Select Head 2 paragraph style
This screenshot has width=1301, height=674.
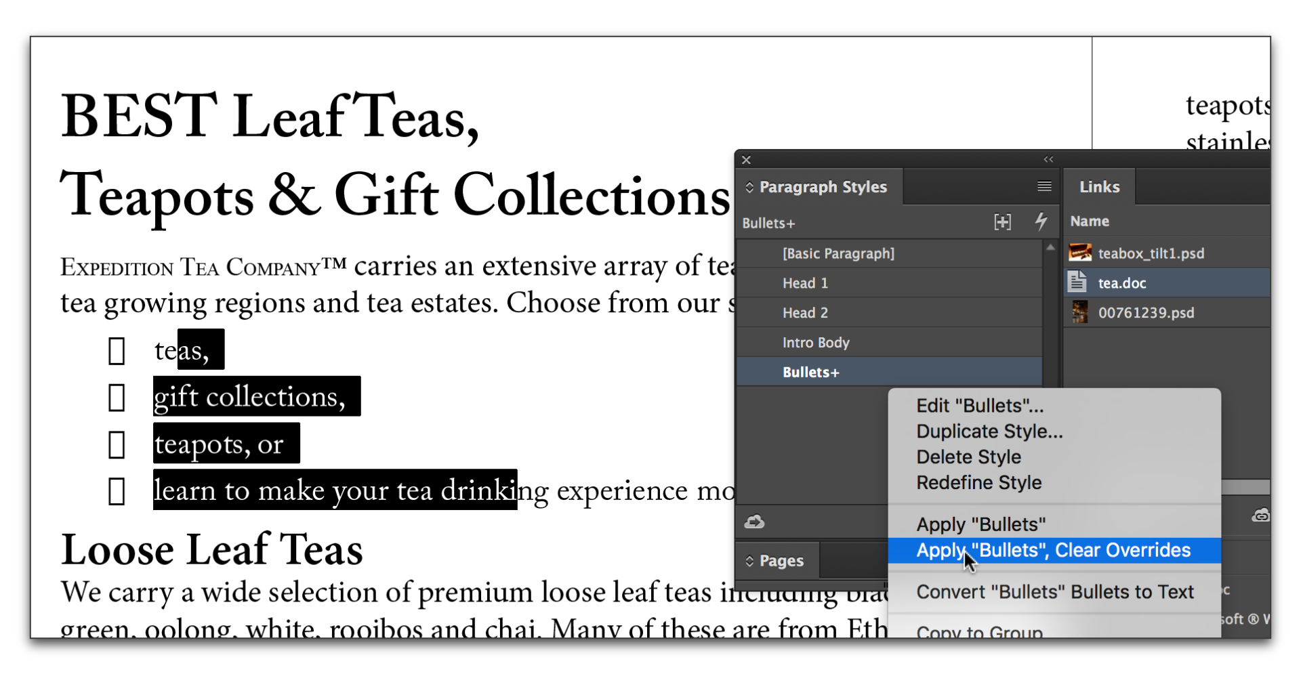(x=889, y=313)
